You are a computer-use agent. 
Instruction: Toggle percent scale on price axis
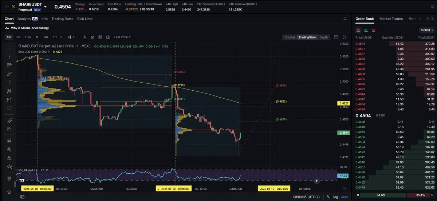click(328, 197)
